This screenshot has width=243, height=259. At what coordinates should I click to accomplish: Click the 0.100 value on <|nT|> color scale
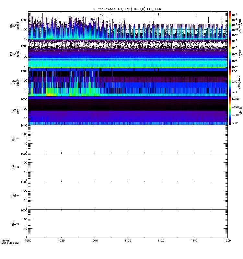point(235,107)
